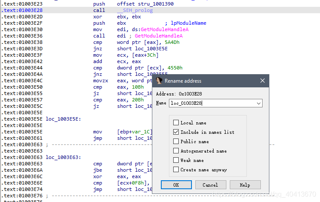Click address .text:01003E28
The image size is (320, 202).
pyautogui.click(x=22, y=10)
